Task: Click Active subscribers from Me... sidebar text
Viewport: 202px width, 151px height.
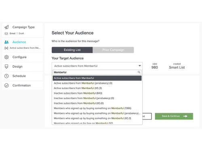Action: coord(25,48)
